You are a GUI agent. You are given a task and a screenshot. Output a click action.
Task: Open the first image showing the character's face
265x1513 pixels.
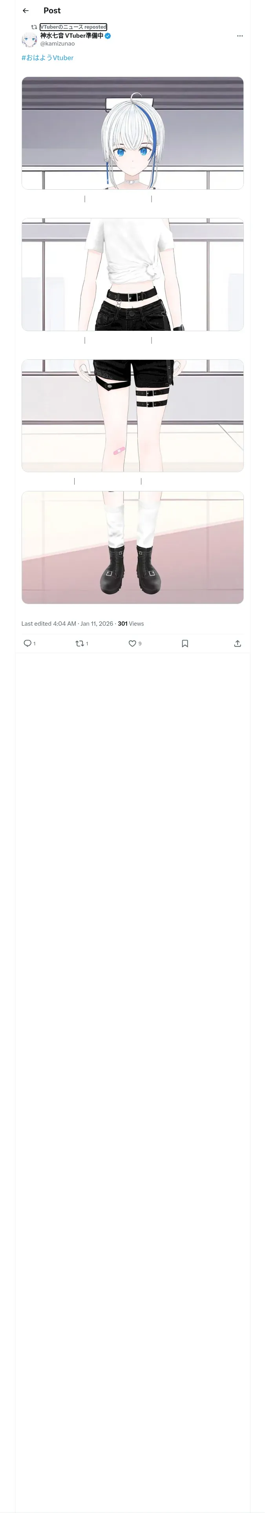pyautogui.click(x=132, y=133)
